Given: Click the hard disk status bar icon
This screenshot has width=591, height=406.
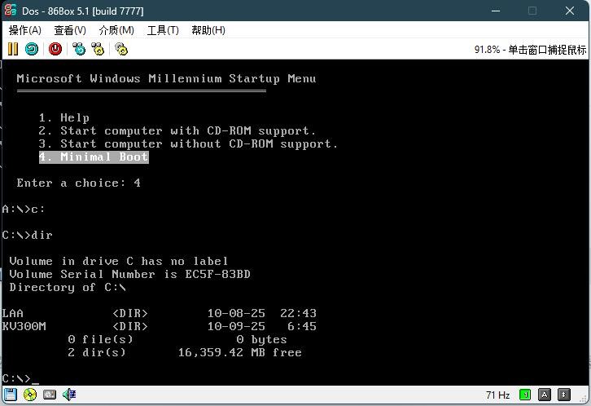Looking at the screenshot, I should tap(50, 395).
